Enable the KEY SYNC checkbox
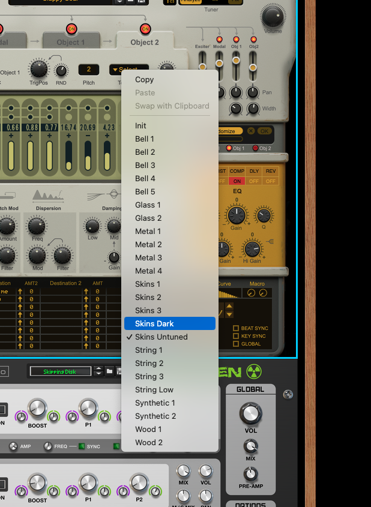This screenshot has width=371, height=507. pos(236,336)
